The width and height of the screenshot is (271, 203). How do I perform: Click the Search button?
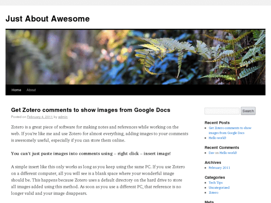[248, 111]
